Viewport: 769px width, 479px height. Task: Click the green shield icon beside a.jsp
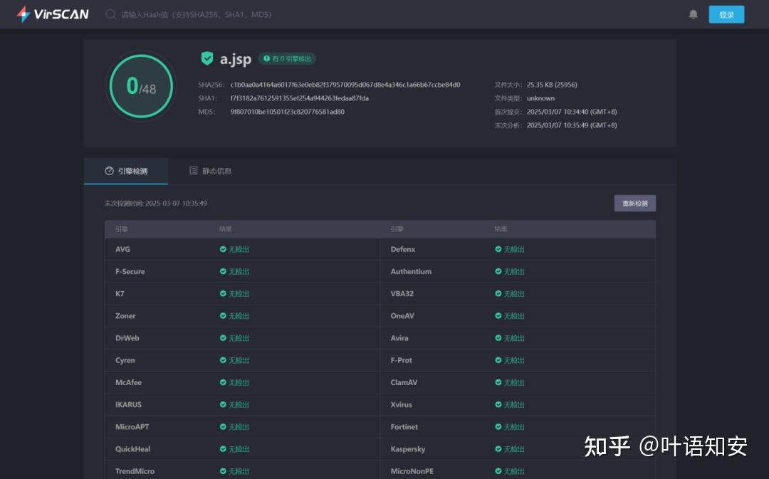(x=207, y=58)
